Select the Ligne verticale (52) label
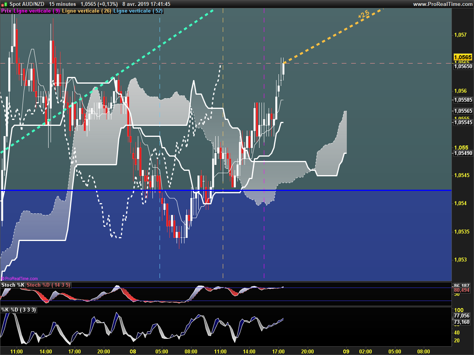The image size is (474, 355). pos(137,11)
